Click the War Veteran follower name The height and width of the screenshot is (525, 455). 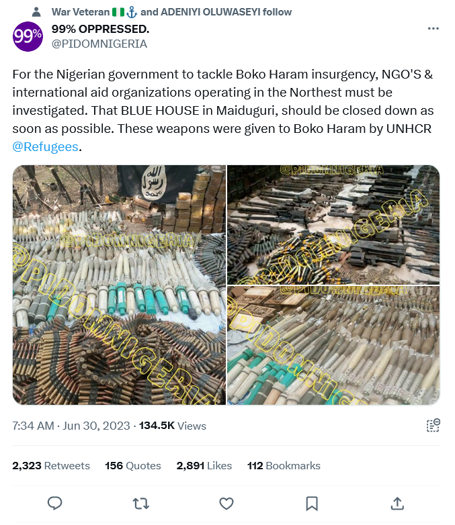pos(81,12)
